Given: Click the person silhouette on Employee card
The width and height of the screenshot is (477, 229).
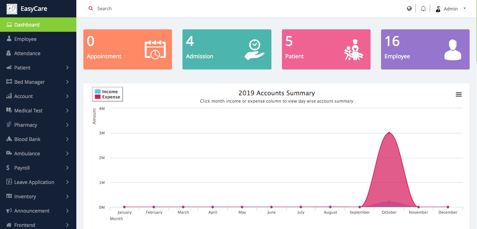Looking at the screenshot, I should [x=452, y=50].
